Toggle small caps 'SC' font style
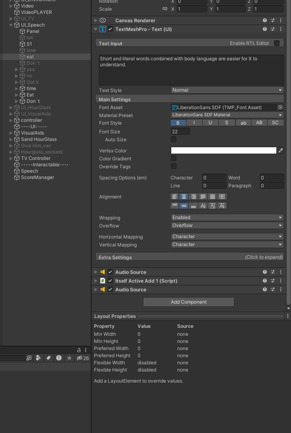Screen dimensions: 291x433 (x=275, y=123)
